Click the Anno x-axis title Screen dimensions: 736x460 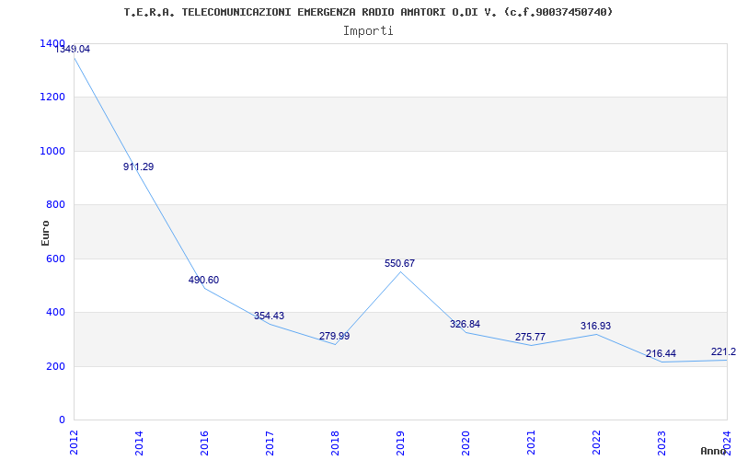coord(713,451)
